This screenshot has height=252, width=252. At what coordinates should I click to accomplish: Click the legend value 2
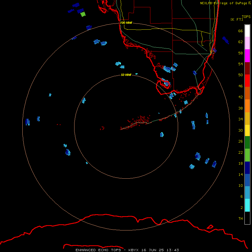242,207
